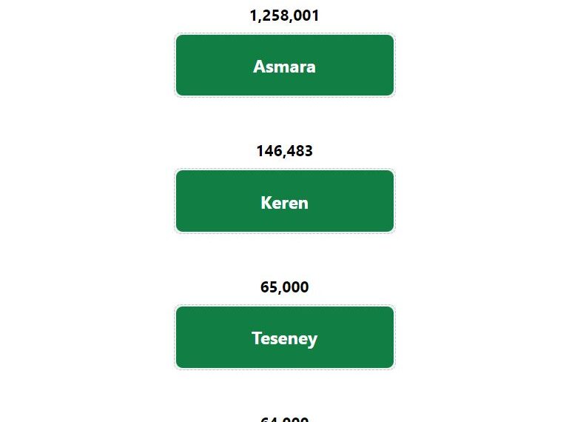This screenshot has height=422, width=569.
Task: Select the lowest fully visible green card
Action: tap(284, 337)
